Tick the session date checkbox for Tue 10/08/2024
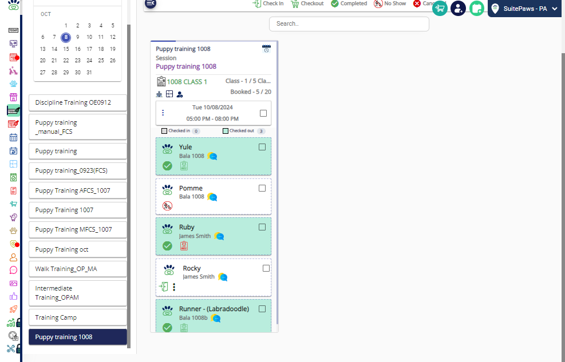Image resolution: width=565 pixels, height=362 pixels. (x=263, y=113)
